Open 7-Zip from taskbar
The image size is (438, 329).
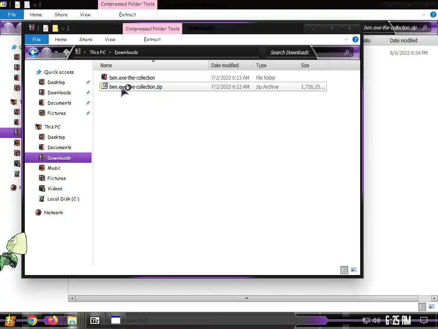(95, 320)
